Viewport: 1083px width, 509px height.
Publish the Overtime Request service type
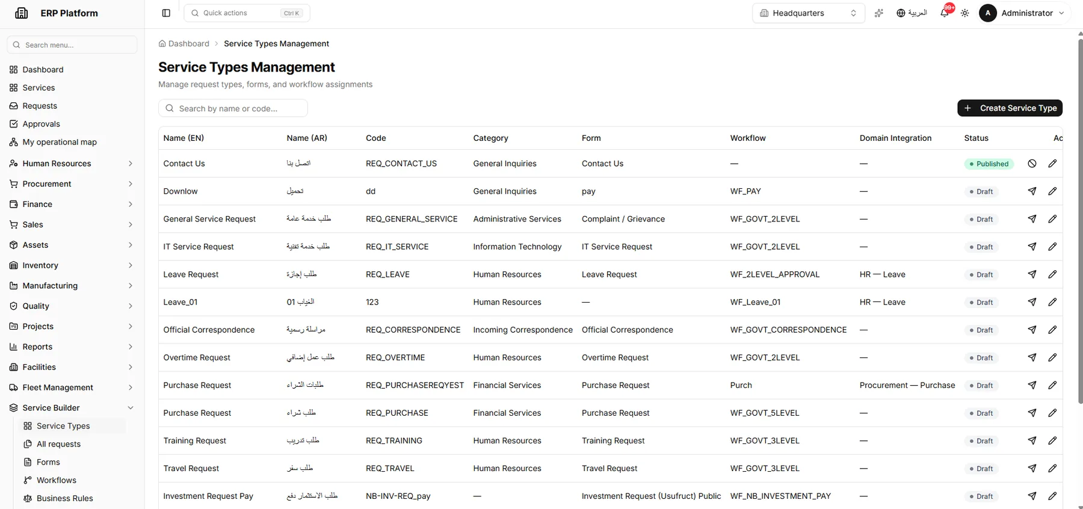(1032, 357)
